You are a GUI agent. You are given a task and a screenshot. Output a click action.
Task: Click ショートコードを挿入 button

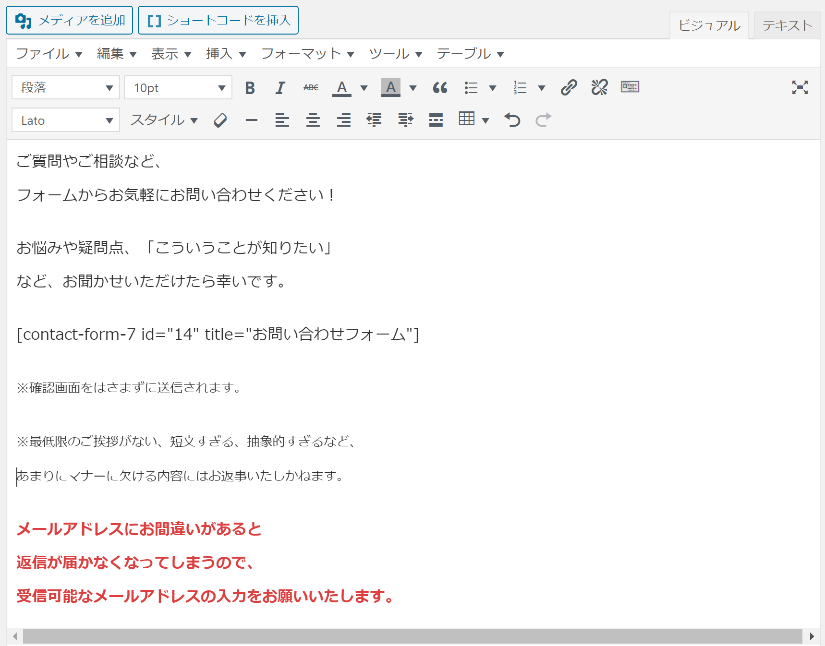[218, 20]
